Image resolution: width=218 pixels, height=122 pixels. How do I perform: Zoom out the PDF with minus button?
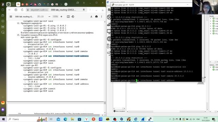pyautogui.click(x=49, y=17)
